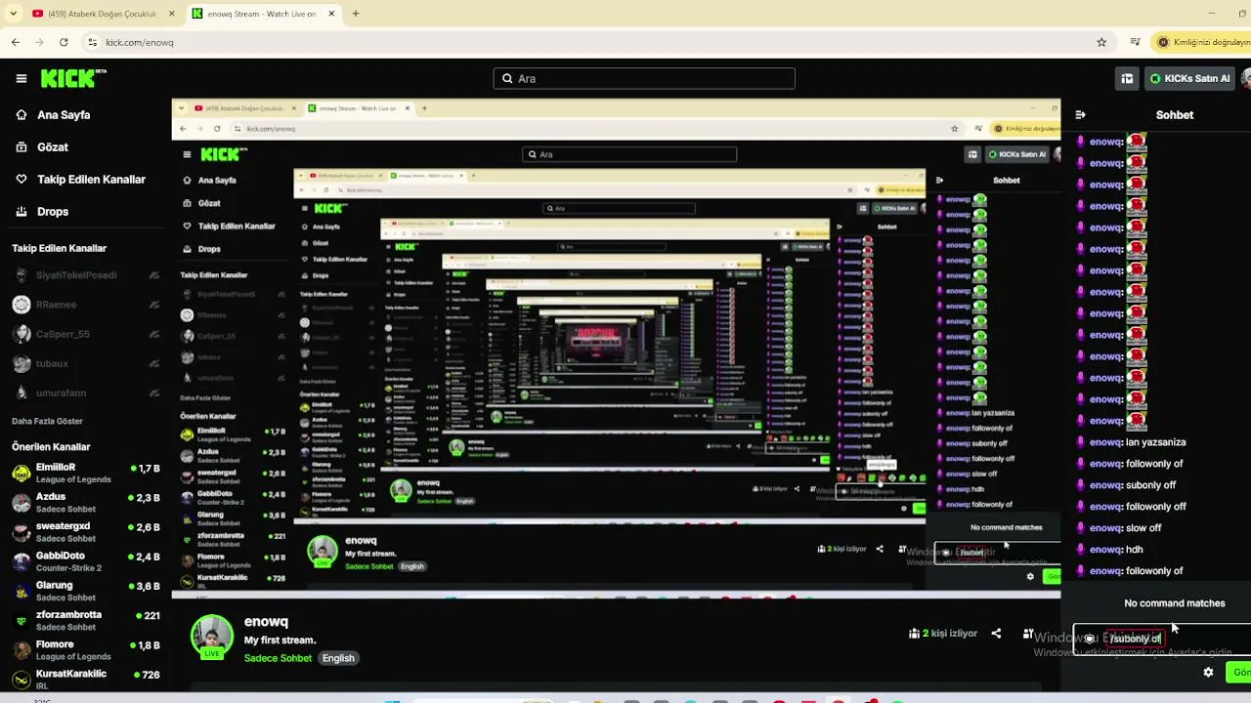Click the Kimliğinizi doğrulayın profile button

click(1203, 42)
